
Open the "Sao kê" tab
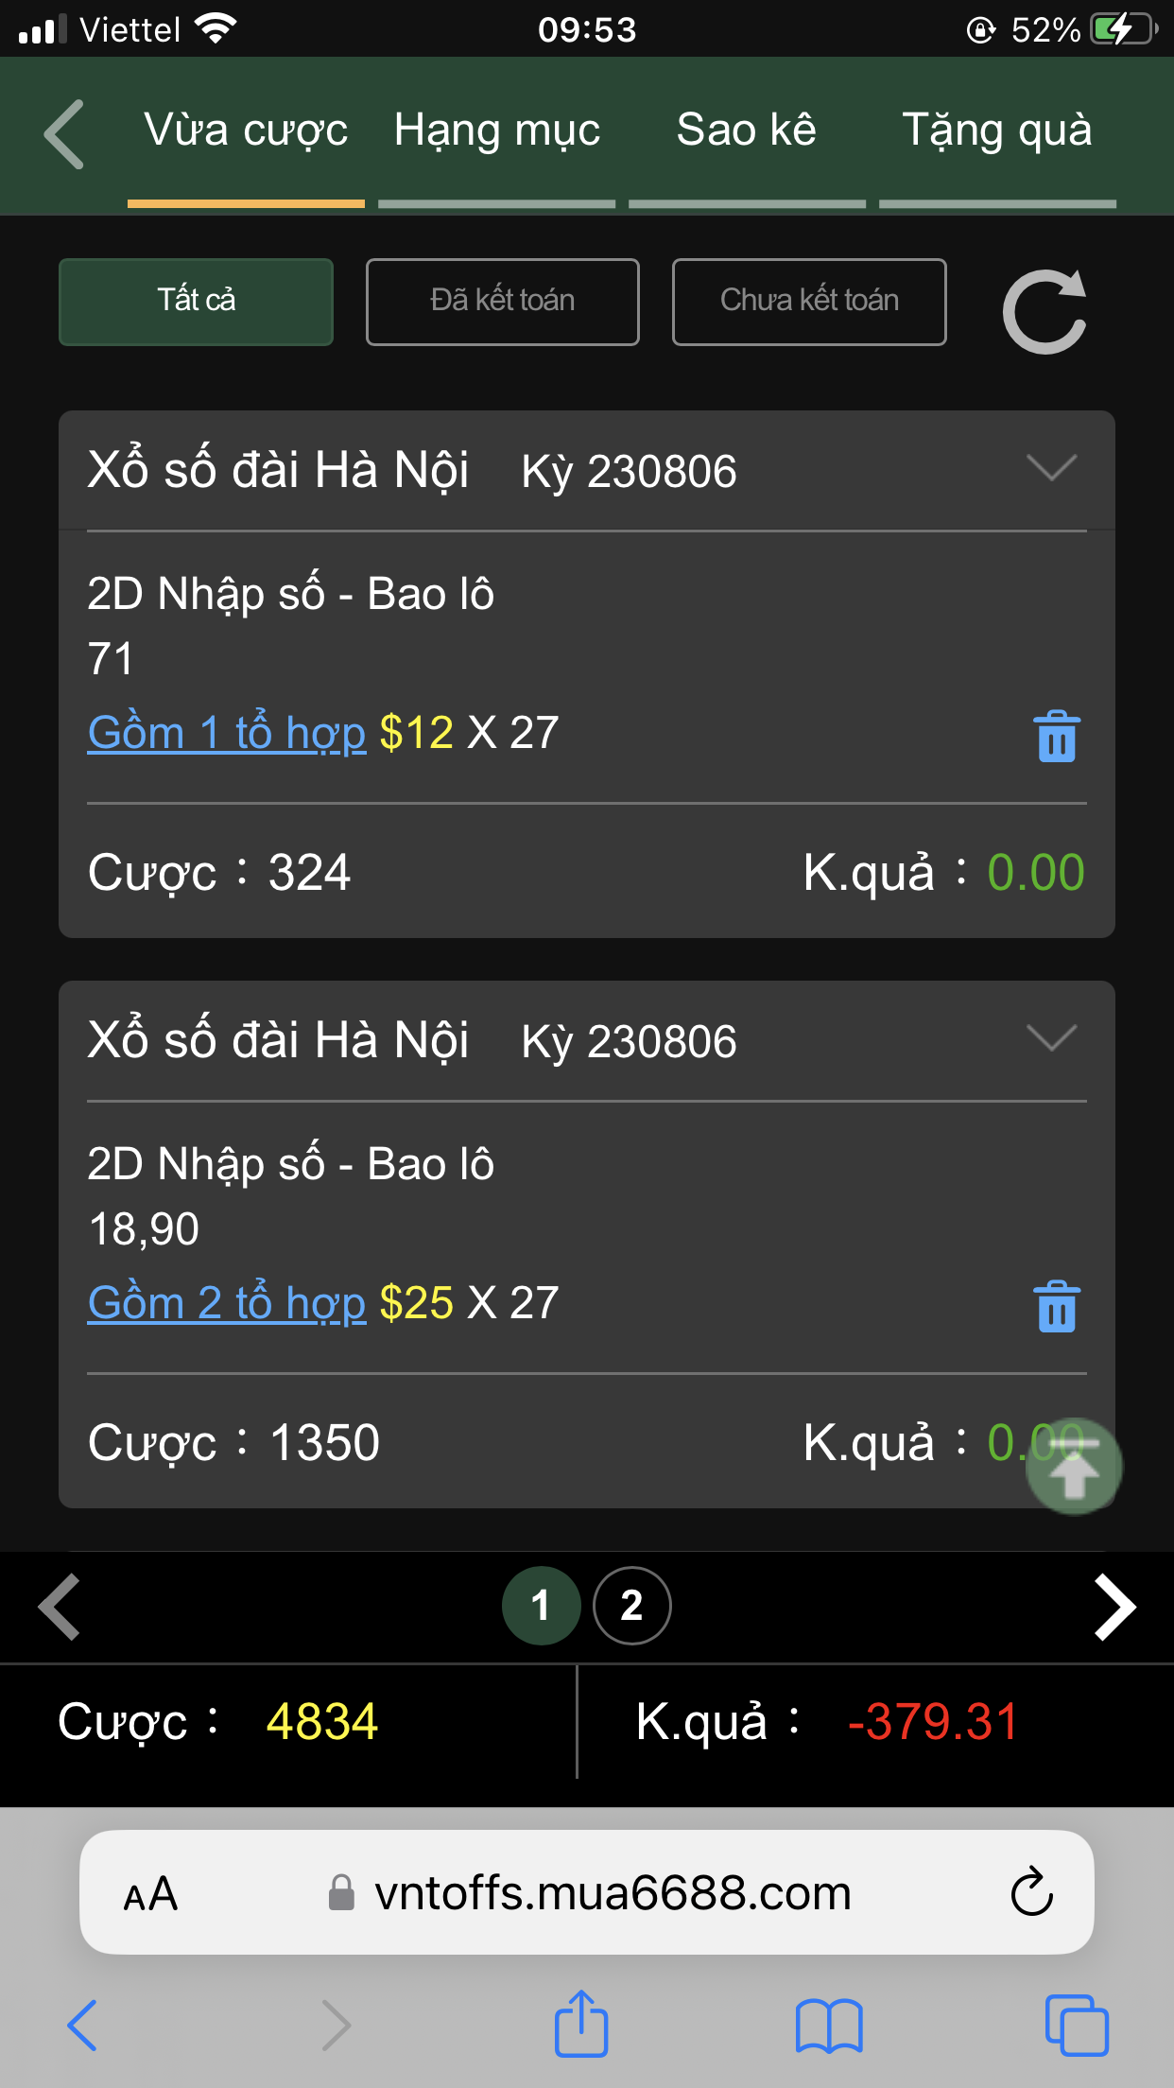point(747,130)
